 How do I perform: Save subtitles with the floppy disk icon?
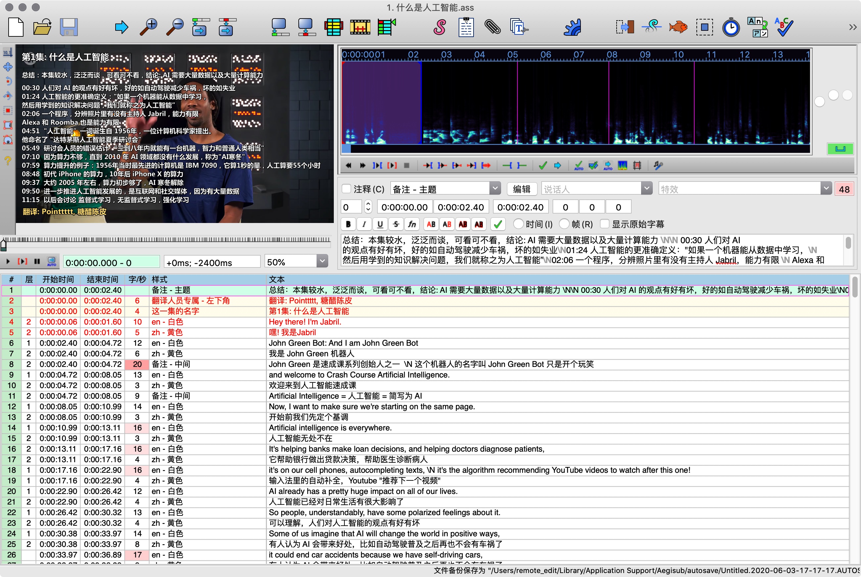tap(69, 27)
